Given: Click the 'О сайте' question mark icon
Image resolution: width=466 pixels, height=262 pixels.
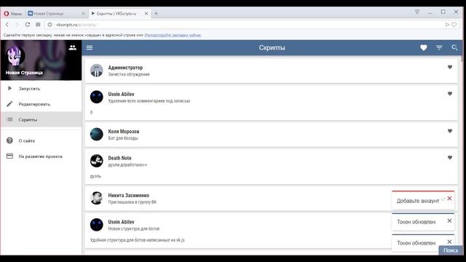Looking at the screenshot, I should tap(9, 140).
